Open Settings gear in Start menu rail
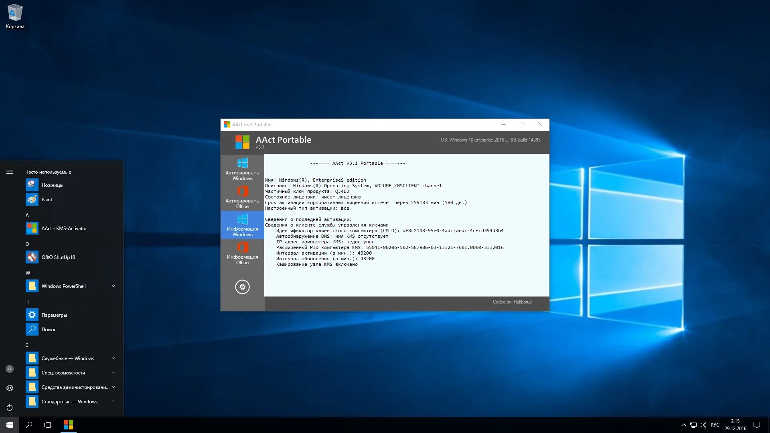770x433 pixels. 10,388
